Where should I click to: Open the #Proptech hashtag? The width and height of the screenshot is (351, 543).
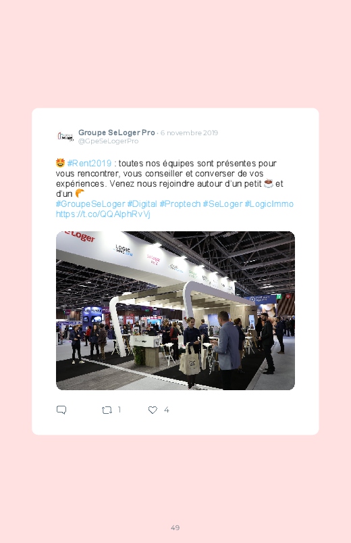tap(180, 204)
